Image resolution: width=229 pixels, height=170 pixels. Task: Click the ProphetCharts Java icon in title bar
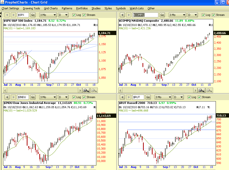pyautogui.click(x=2, y=2)
